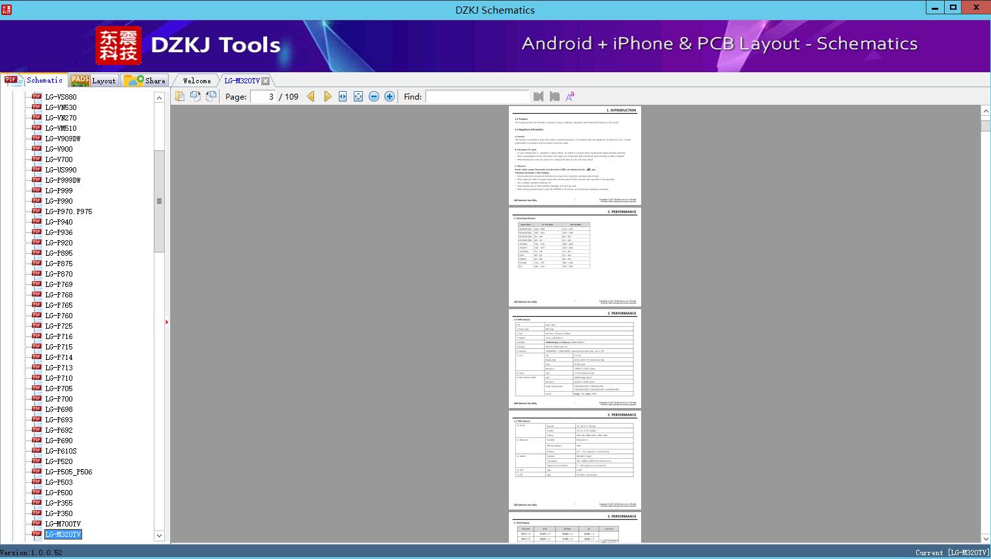This screenshot has height=559, width=991.
Task: Click the copy pages icon in the PDF toolbar
Action: point(179,96)
